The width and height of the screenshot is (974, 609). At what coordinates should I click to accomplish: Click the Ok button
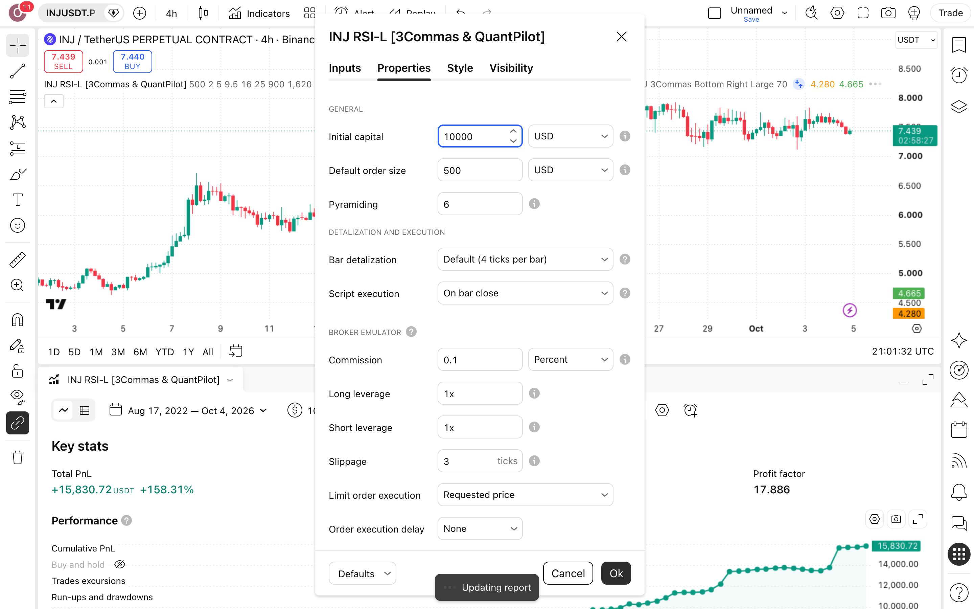pos(616,573)
